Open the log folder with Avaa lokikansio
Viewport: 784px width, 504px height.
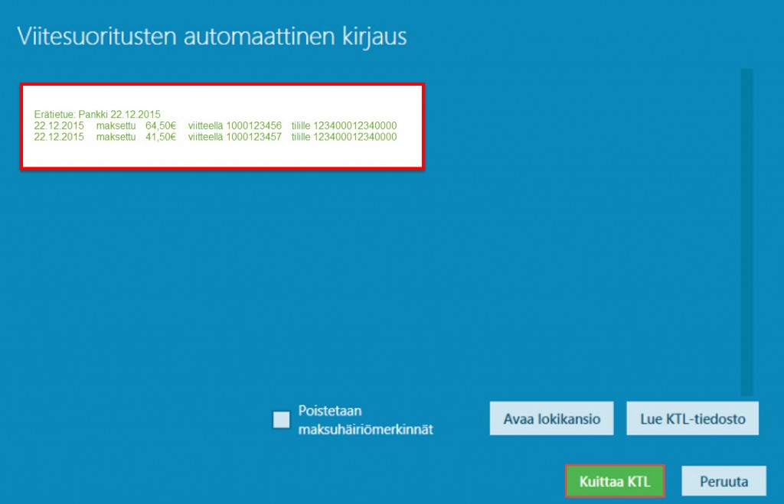tap(551, 418)
